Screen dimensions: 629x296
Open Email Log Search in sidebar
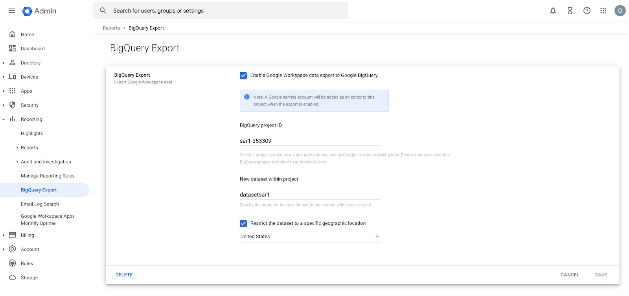[x=40, y=204]
